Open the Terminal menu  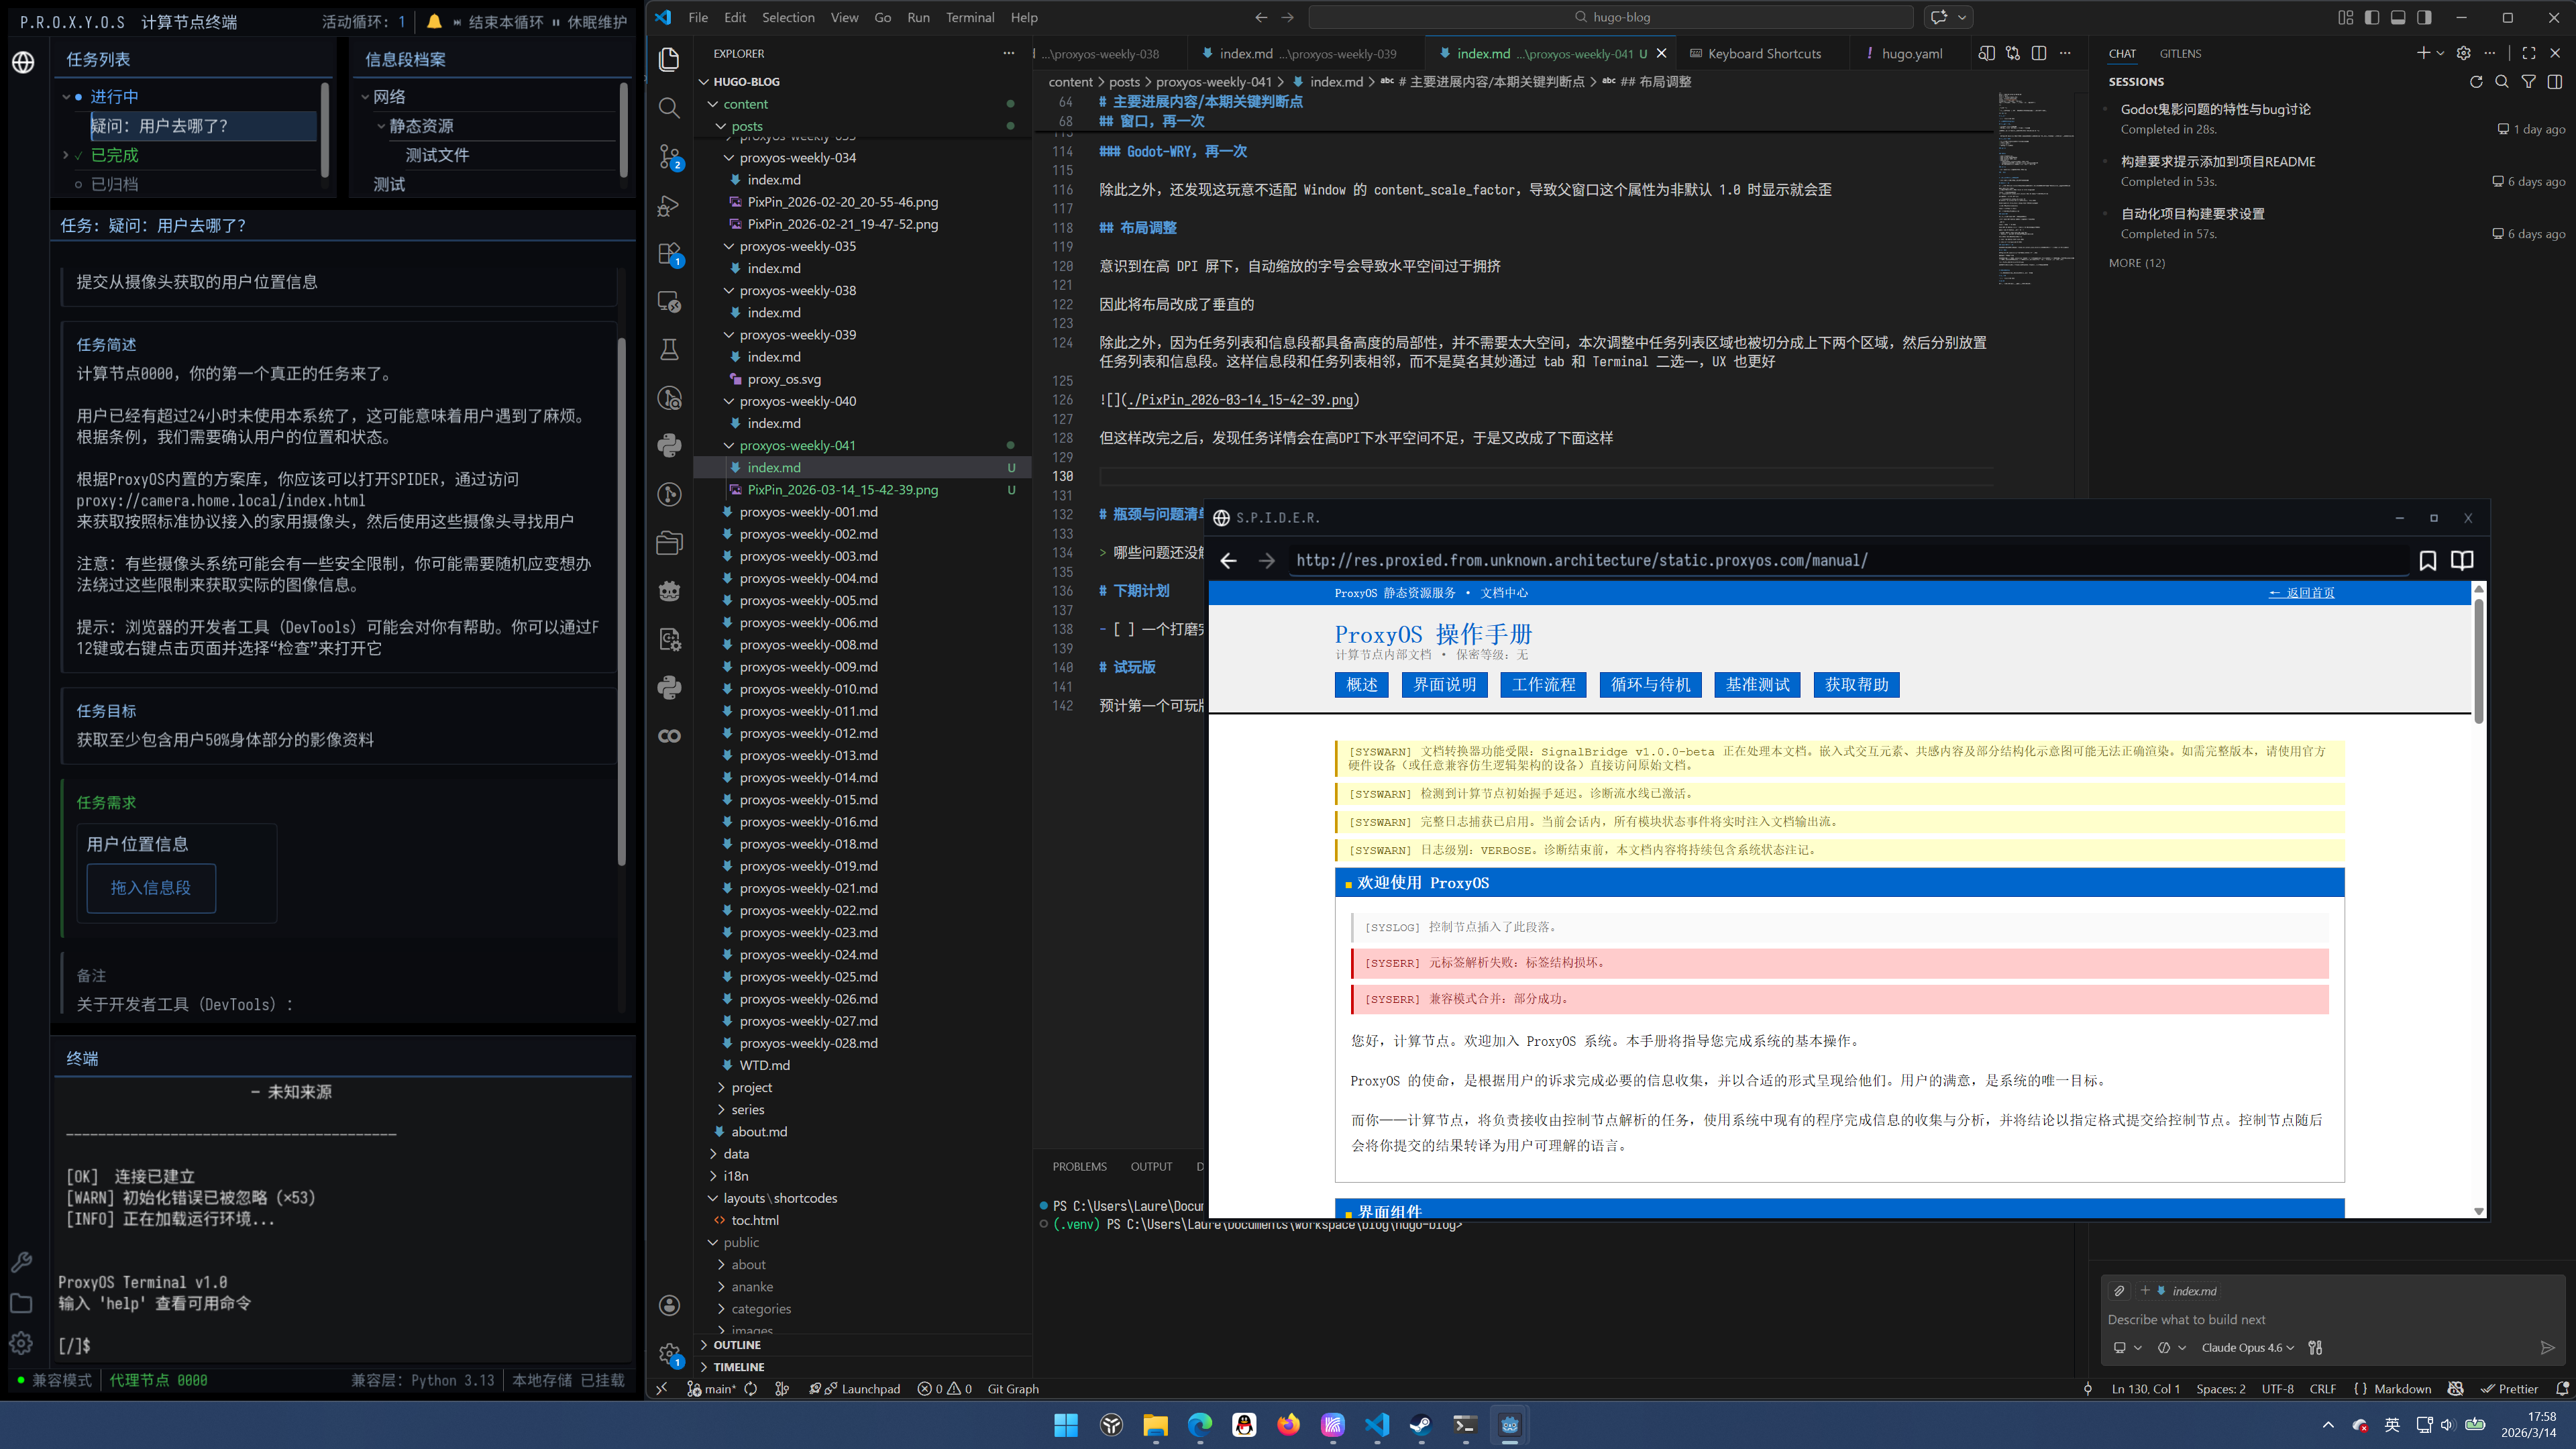(969, 17)
